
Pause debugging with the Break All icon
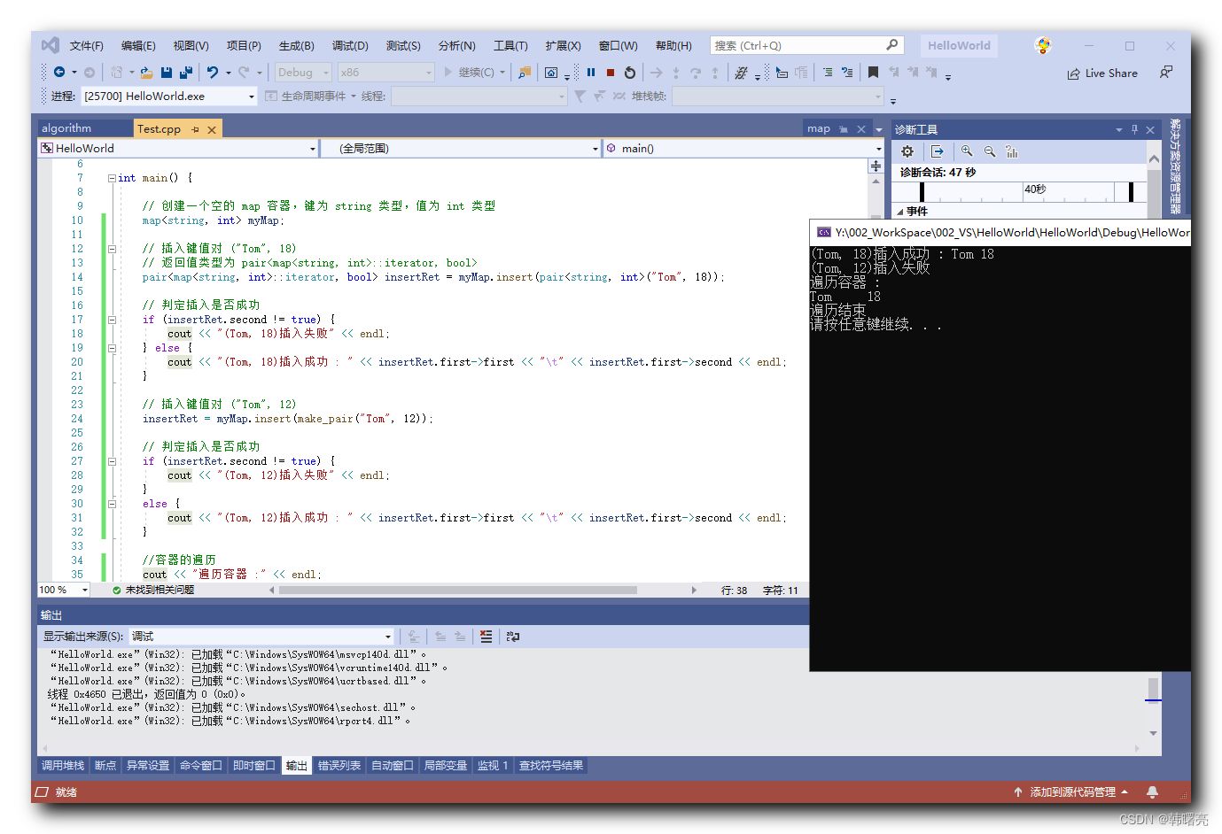pos(591,73)
